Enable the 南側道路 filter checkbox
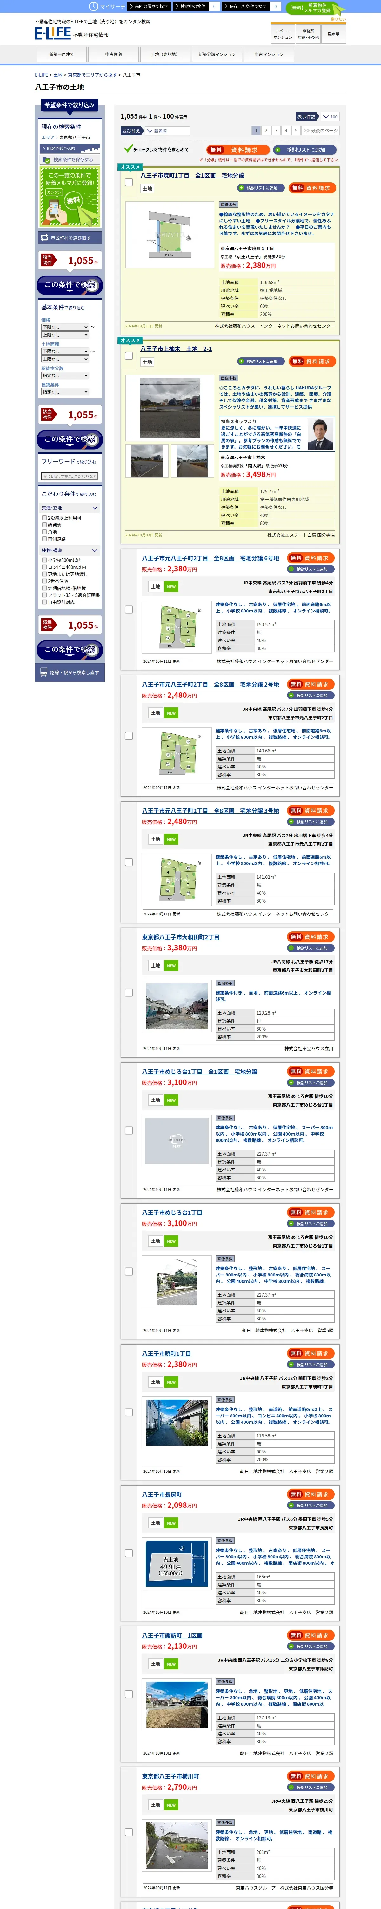Image resolution: width=381 pixels, height=1909 pixels. click(44, 539)
